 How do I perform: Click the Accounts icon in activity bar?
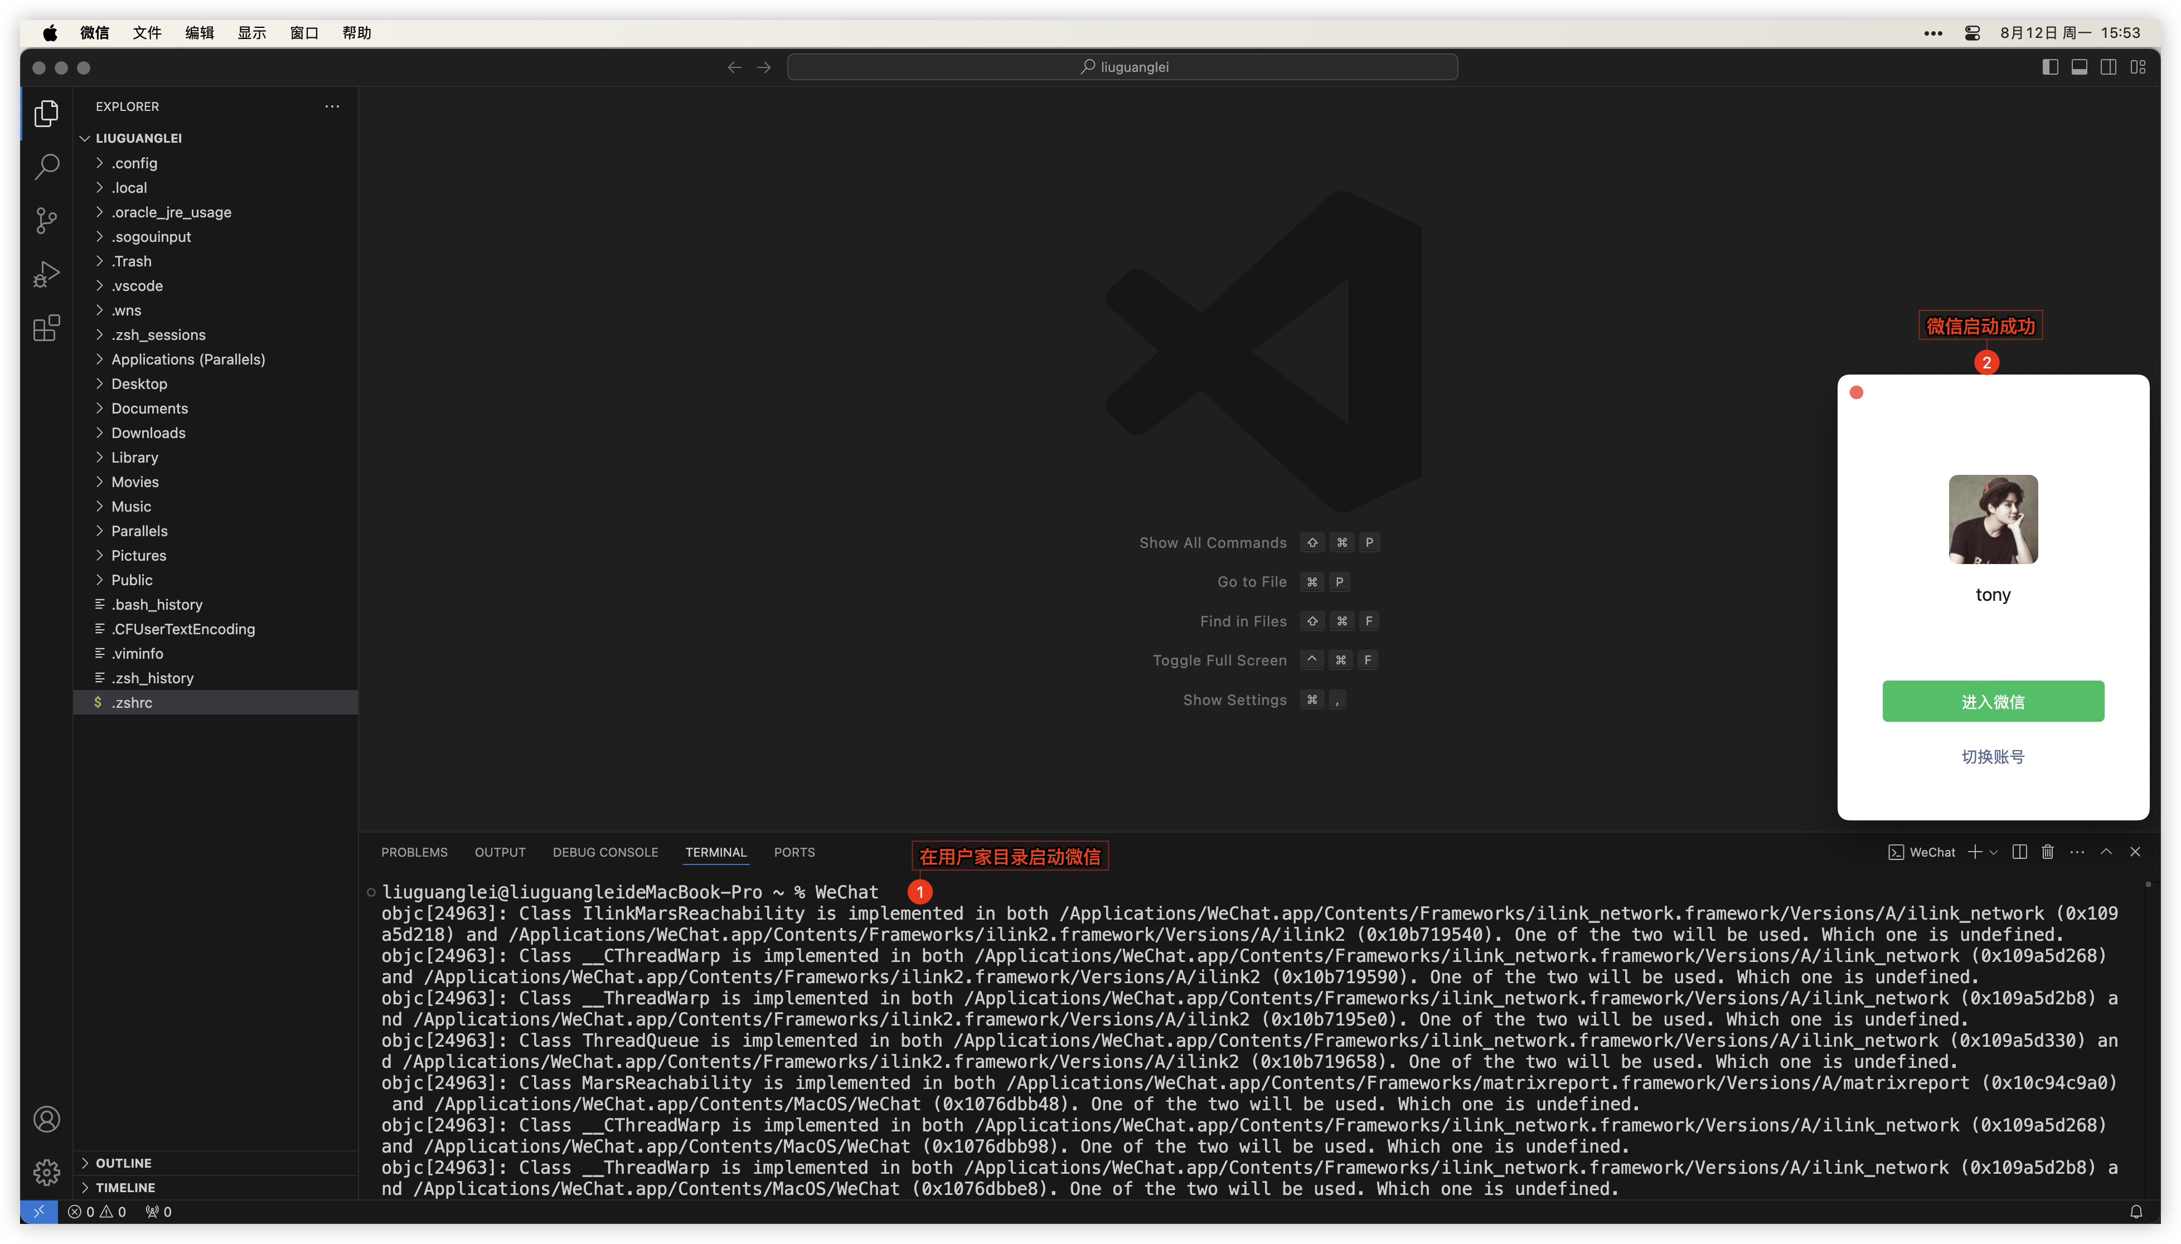[46, 1119]
